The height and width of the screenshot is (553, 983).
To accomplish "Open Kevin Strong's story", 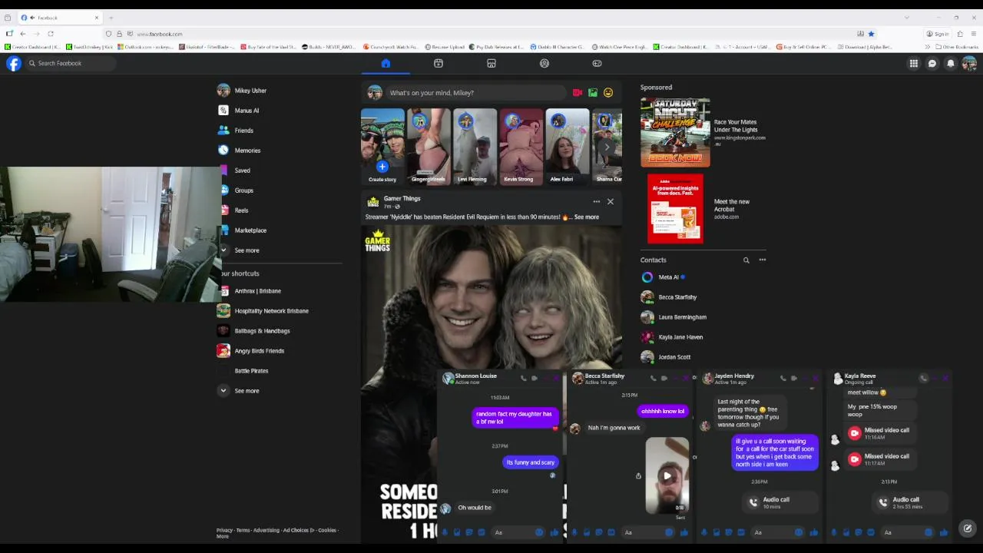I will tap(521, 146).
